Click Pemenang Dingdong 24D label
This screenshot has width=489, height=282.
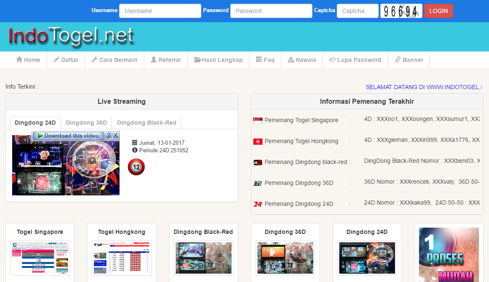click(299, 204)
